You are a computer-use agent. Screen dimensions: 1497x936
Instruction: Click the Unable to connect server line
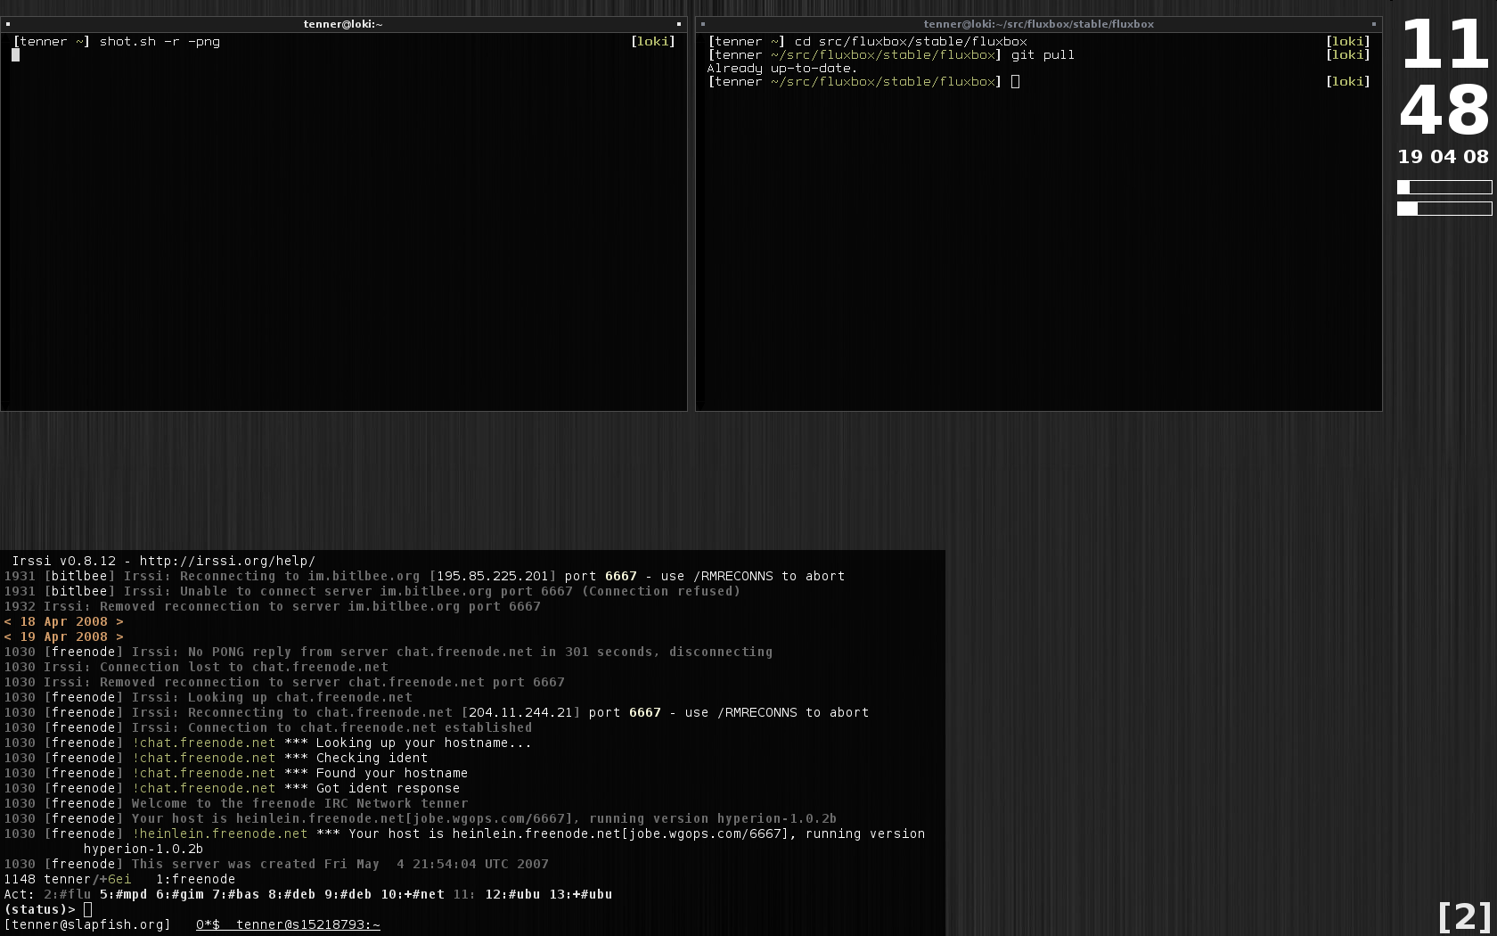[x=372, y=592]
